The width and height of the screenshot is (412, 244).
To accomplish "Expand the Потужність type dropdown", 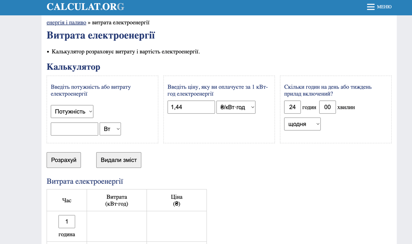I will pos(72,112).
